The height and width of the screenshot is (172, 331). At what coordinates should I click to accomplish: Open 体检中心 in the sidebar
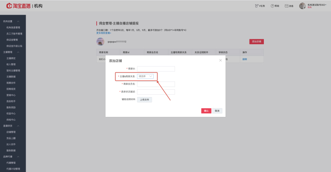pos(11,120)
